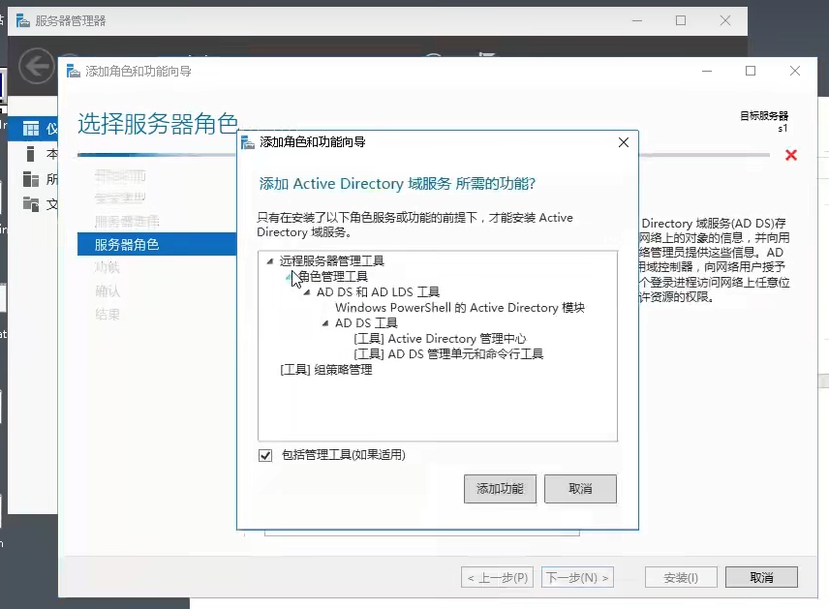
Task: Minimize the 添加角色和功能向导 wizard window
Action: pos(707,71)
